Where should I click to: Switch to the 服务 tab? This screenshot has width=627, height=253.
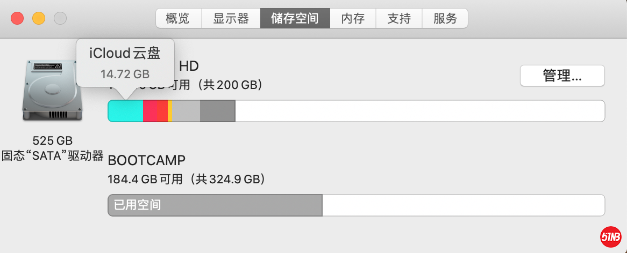click(x=445, y=19)
